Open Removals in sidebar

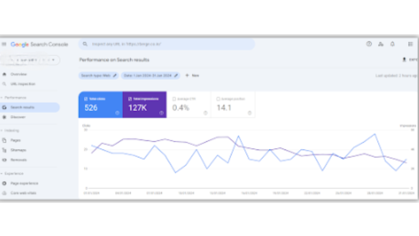pos(19,160)
